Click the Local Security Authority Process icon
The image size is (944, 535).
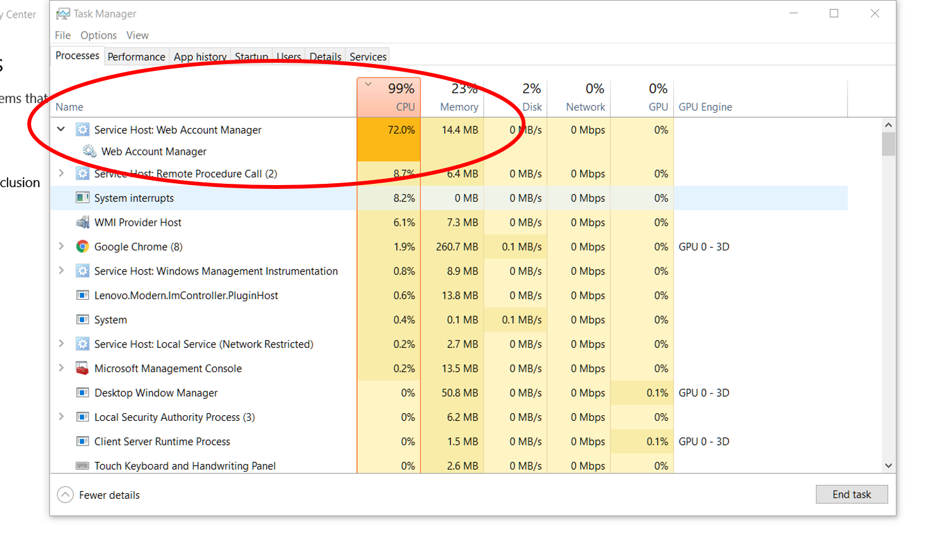[82, 417]
